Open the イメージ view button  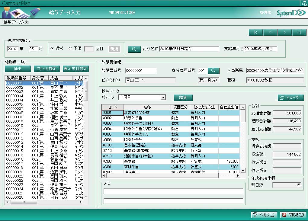tap(290, 98)
